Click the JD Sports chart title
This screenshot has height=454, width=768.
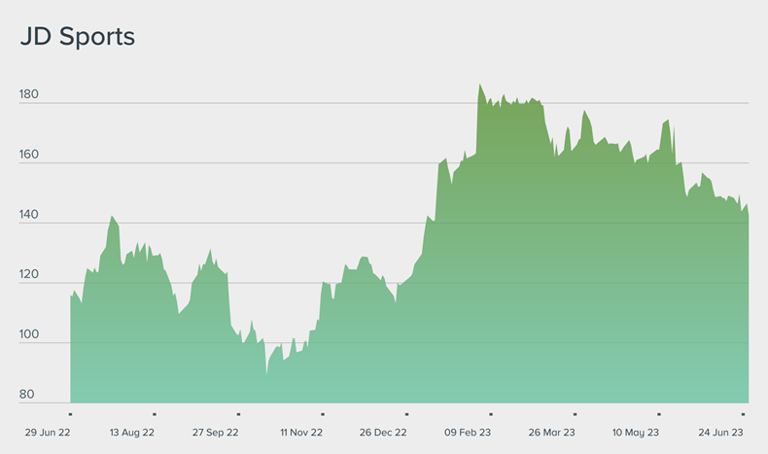(77, 37)
